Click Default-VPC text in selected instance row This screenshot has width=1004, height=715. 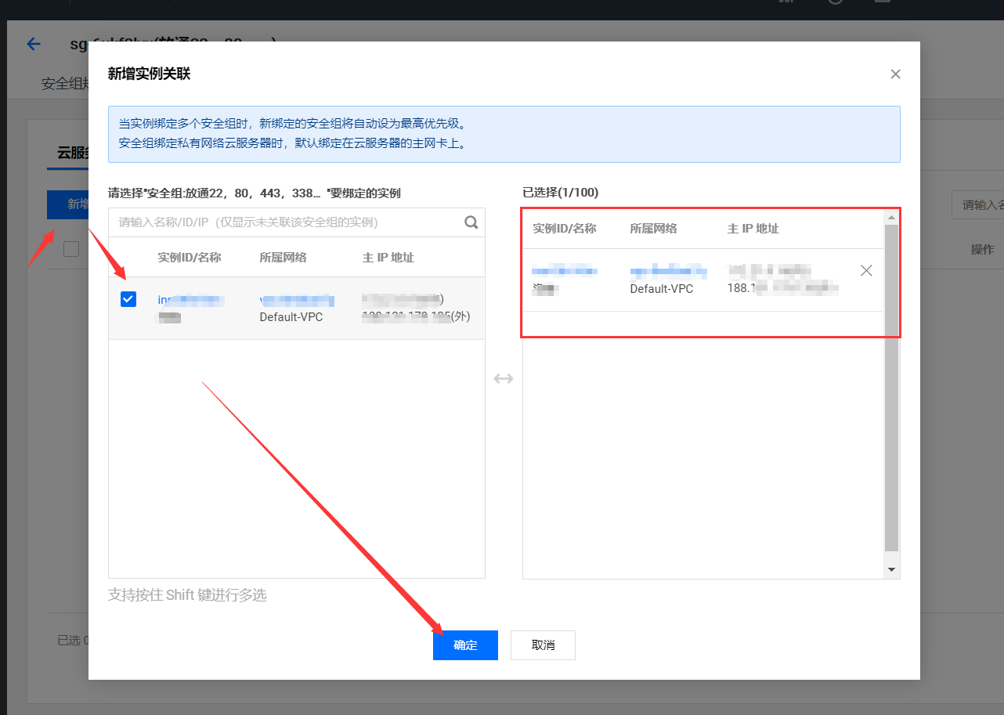pyautogui.click(x=662, y=289)
